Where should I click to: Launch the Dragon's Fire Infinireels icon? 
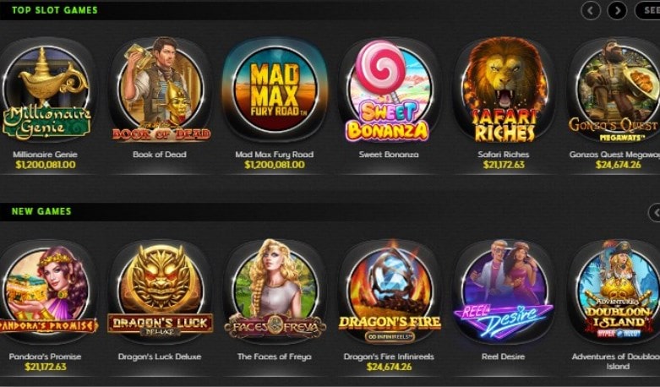[x=389, y=292]
